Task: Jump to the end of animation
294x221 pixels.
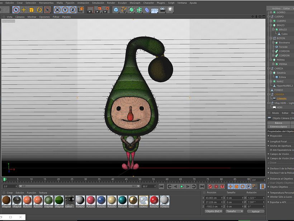Action: point(202,187)
